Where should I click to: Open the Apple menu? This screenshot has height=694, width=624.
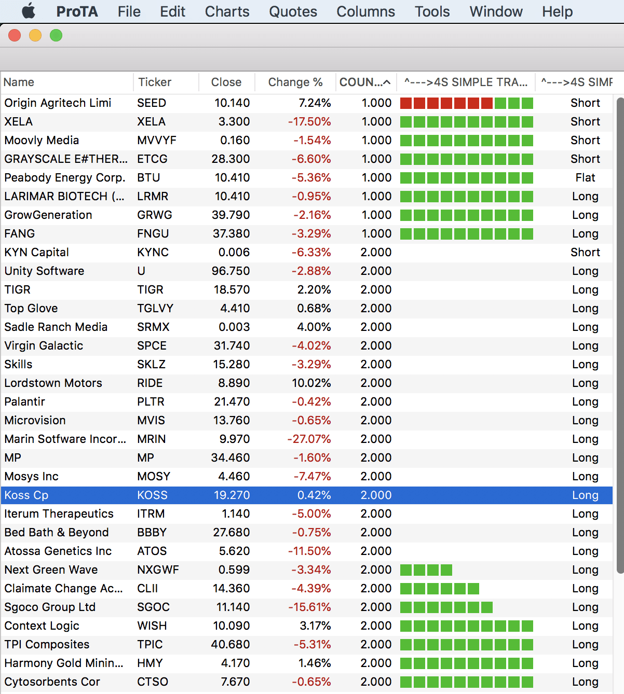tap(29, 11)
